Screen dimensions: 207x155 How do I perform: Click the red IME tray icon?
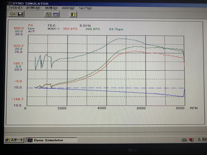191,139
